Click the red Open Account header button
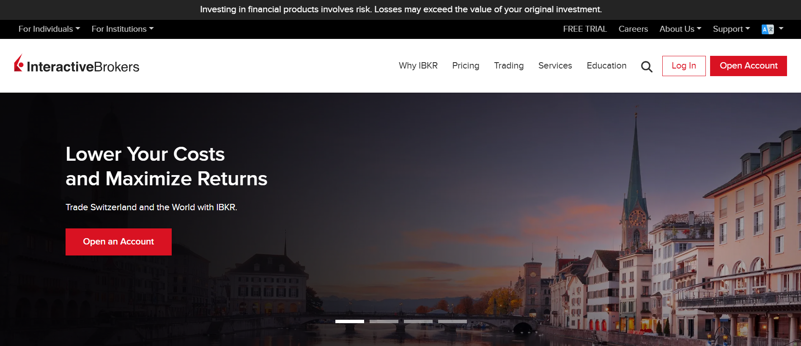This screenshot has height=346, width=801. point(749,66)
